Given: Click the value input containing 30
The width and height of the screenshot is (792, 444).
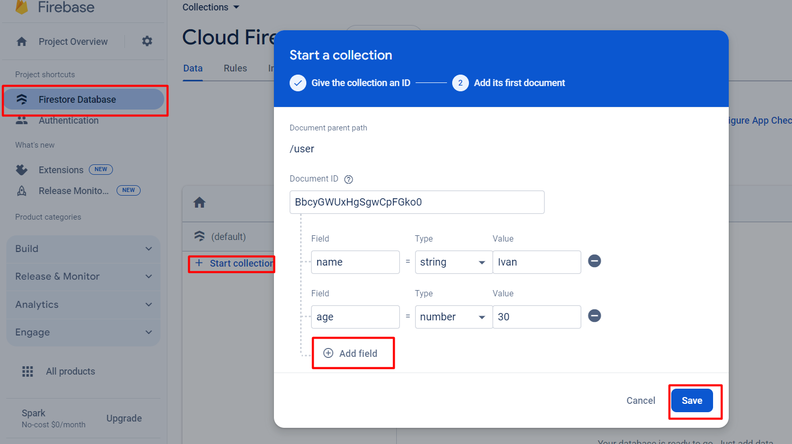Looking at the screenshot, I should click(x=537, y=317).
